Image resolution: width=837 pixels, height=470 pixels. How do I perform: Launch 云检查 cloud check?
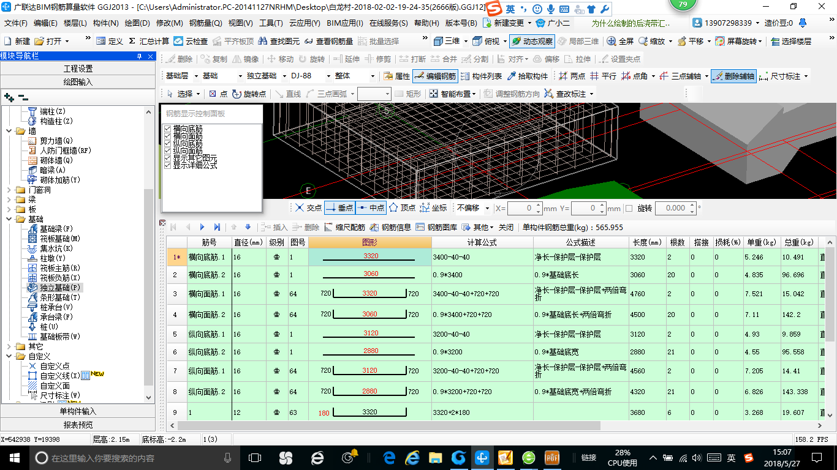(x=191, y=42)
